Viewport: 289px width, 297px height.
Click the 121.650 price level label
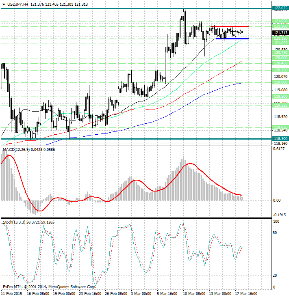280,21
